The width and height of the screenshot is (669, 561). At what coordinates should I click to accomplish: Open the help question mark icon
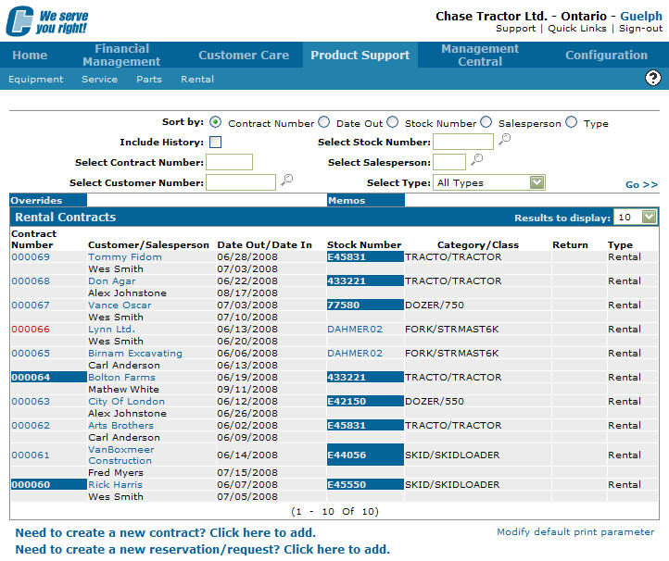click(x=653, y=78)
